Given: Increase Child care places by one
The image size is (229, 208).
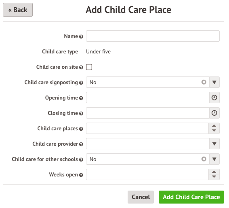Looking at the screenshot, I should [x=214, y=126].
